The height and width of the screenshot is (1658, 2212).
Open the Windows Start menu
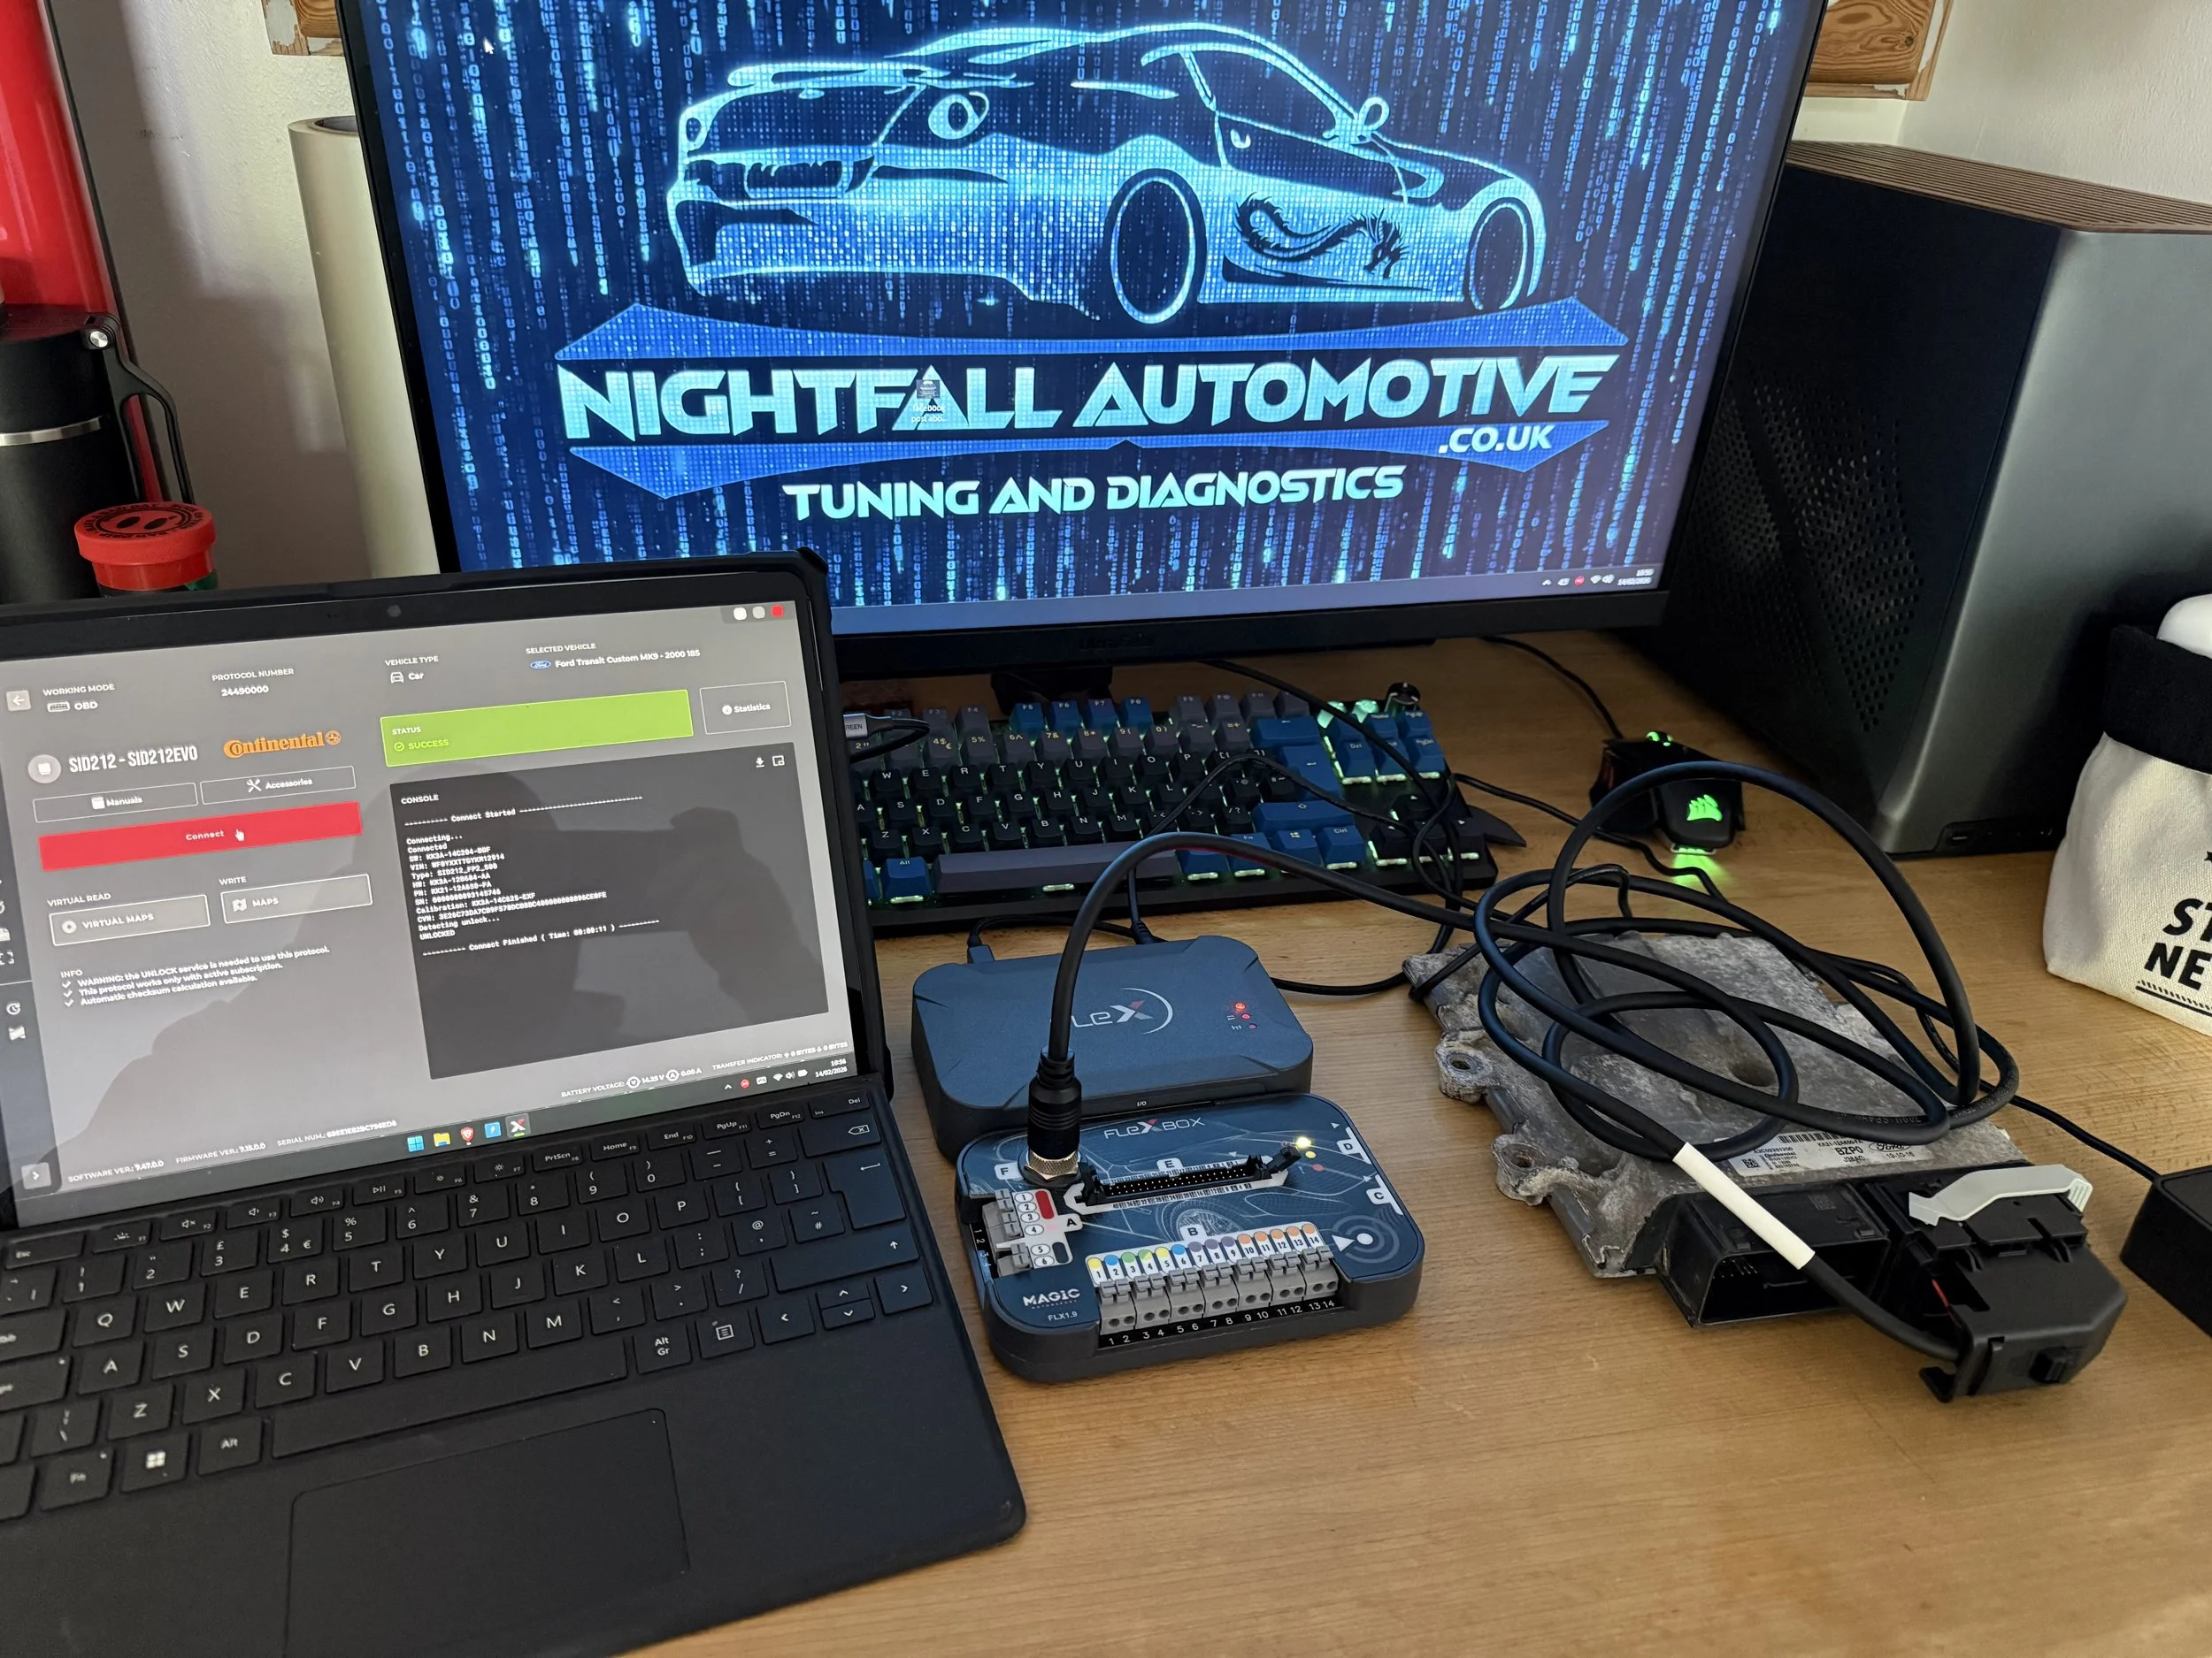pos(415,1143)
